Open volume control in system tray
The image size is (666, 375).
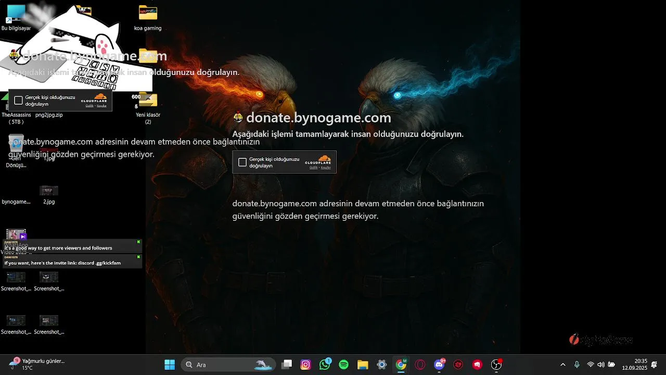[601, 365]
